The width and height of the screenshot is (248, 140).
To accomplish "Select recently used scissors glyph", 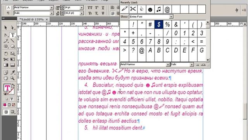I will pyautogui.click(x=133, y=9).
